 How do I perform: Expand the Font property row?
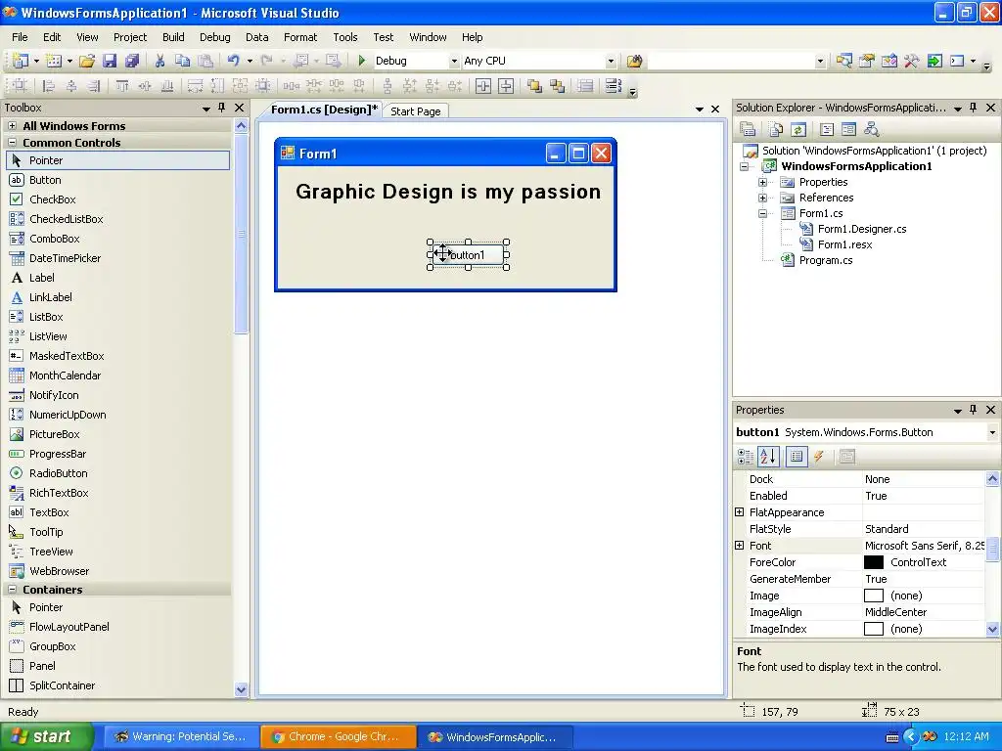coord(740,546)
